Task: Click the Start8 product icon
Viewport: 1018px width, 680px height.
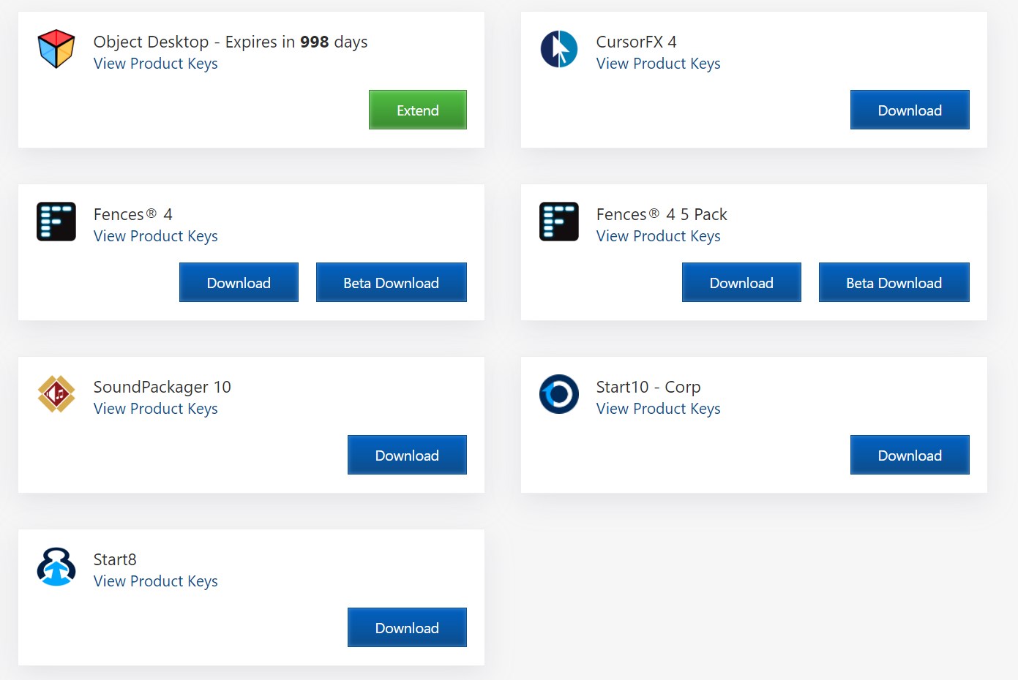Action: pos(56,567)
